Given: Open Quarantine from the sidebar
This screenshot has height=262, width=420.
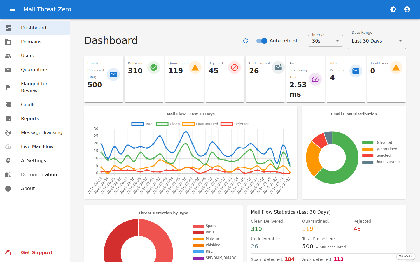Looking at the screenshot, I should pyautogui.click(x=35, y=70).
